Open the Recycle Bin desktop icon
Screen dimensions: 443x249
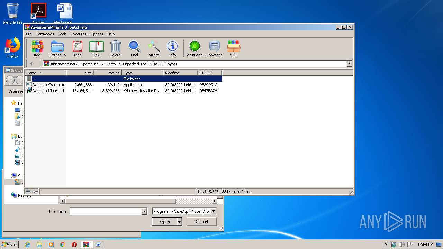(12, 14)
